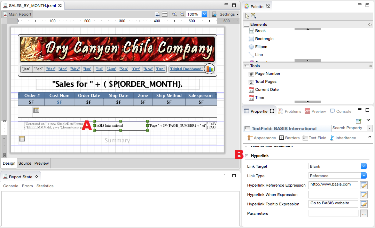
Task: Click the zoom out magnifier icon
Action: click(182, 14)
